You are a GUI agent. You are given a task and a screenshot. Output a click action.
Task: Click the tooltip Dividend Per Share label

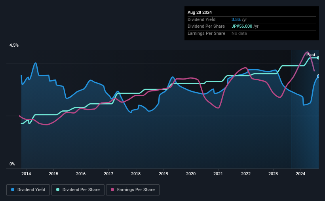[x=206, y=27]
